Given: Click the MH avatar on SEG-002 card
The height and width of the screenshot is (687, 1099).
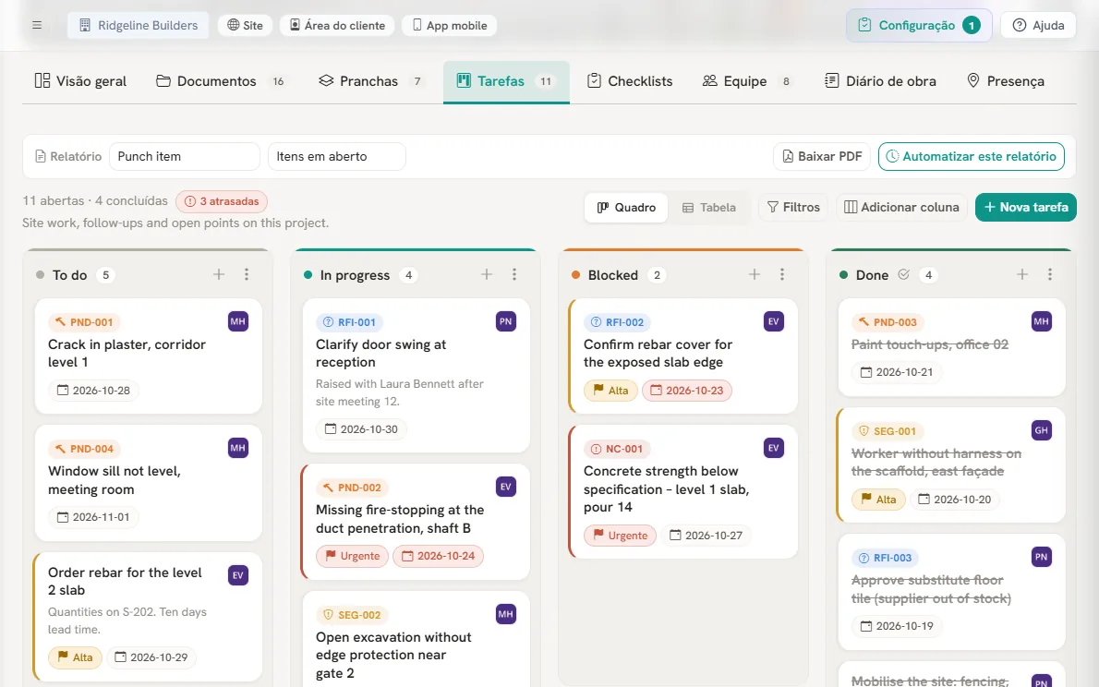Looking at the screenshot, I should 506,614.
